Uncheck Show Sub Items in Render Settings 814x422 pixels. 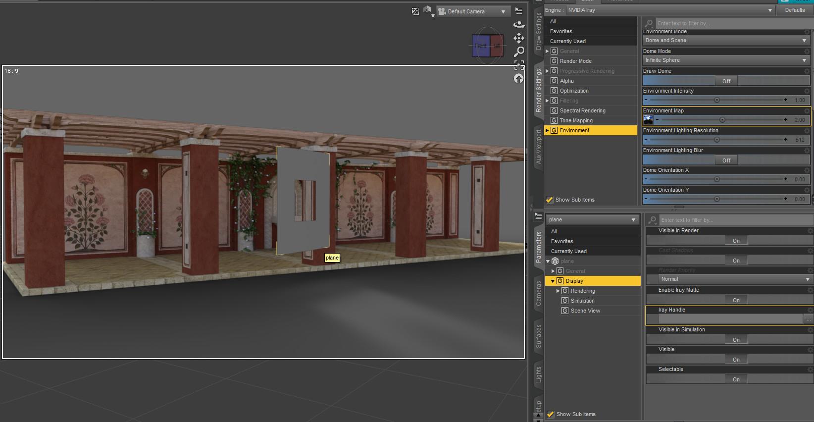coord(550,200)
